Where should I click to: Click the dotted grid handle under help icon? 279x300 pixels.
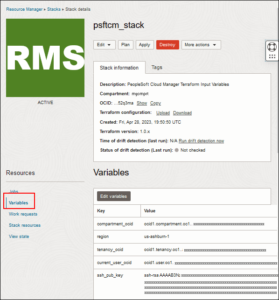pos(272,56)
